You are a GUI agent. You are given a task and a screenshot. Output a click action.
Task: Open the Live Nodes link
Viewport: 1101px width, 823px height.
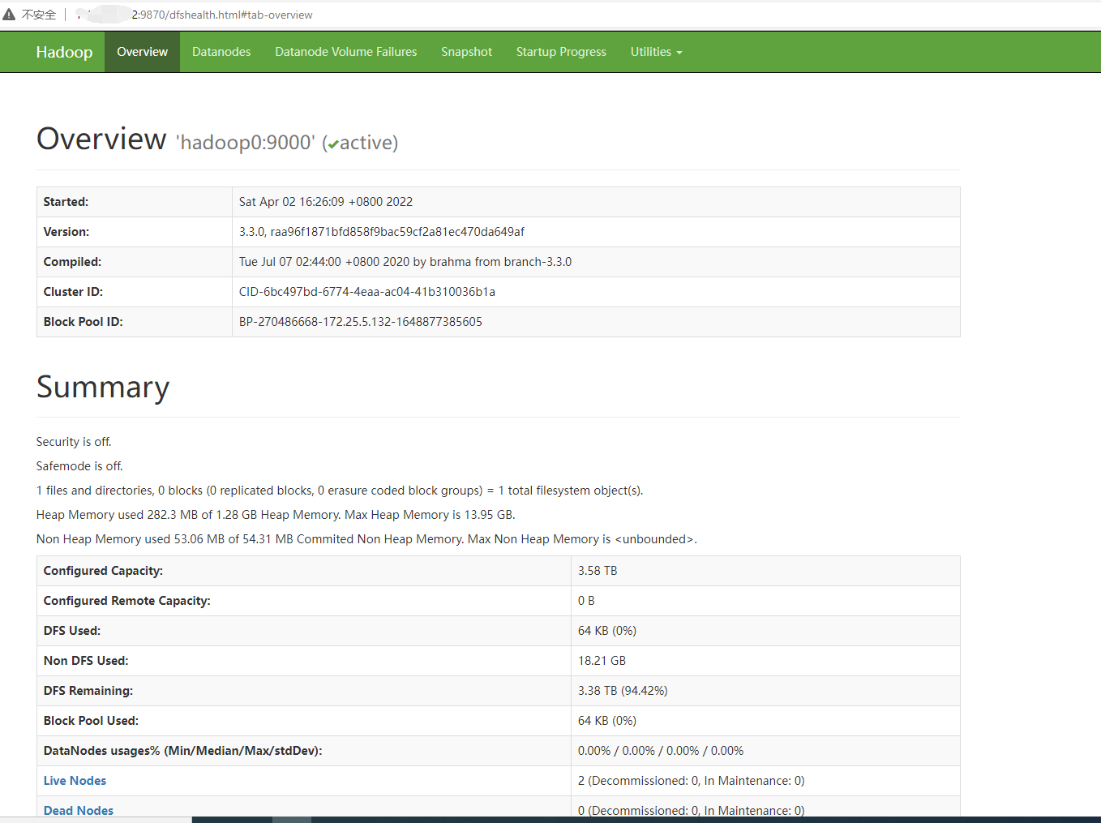tap(75, 781)
